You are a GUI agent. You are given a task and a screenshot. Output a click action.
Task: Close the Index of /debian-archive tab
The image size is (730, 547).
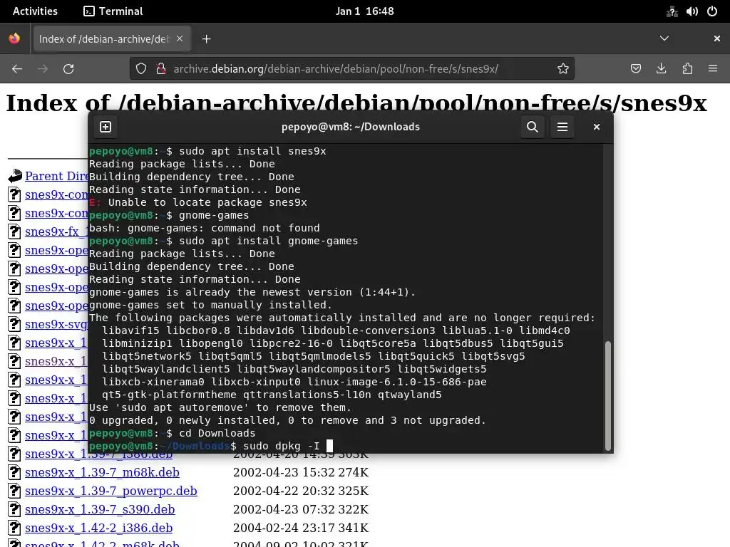[x=180, y=38]
